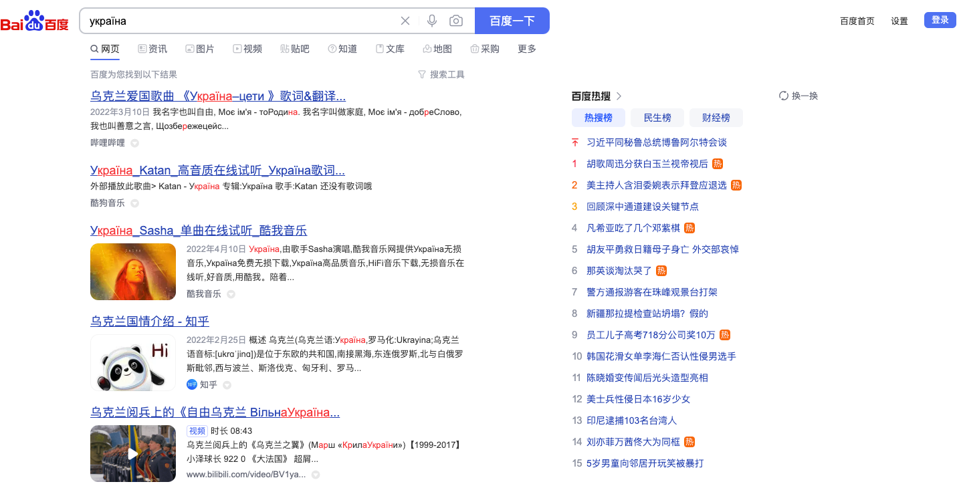Click the Baidu logo
Screen dimensions: 959x486
click(34, 21)
